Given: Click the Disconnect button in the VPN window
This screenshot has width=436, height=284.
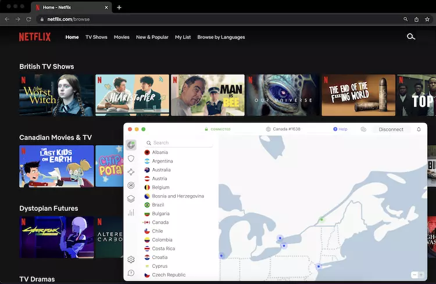Looking at the screenshot, I should pyautogui.click(x=391, y=129).
